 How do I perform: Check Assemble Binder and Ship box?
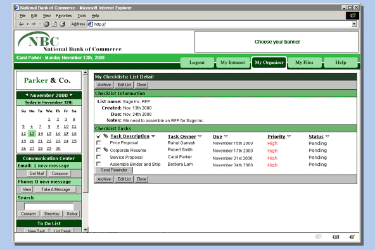(x=98, y=164)
